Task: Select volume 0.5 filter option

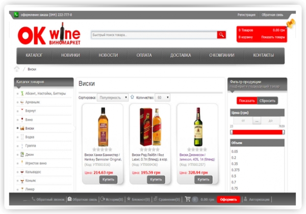Action: [234, 176]
